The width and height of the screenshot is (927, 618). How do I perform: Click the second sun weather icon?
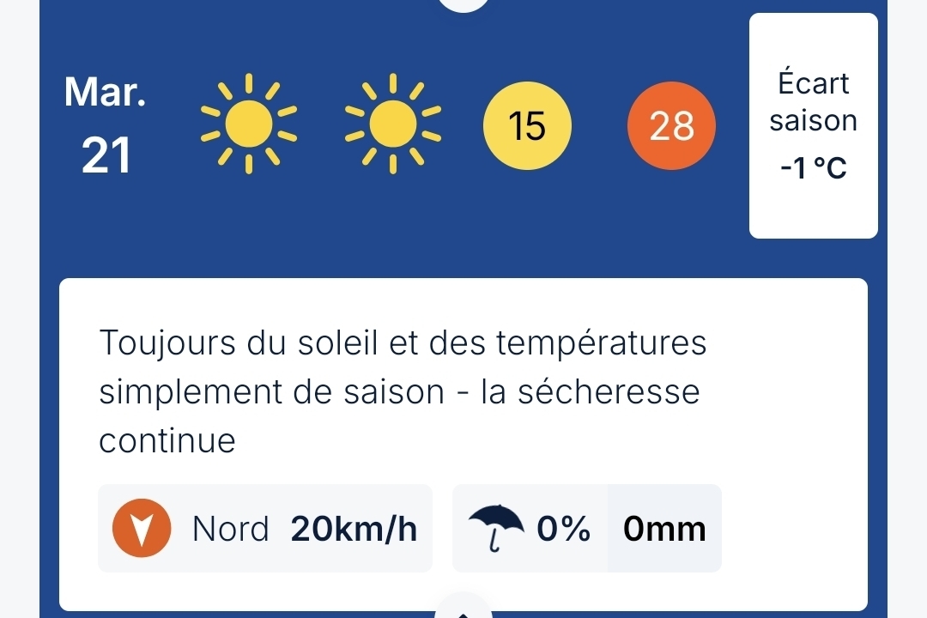tap(393, 124)
